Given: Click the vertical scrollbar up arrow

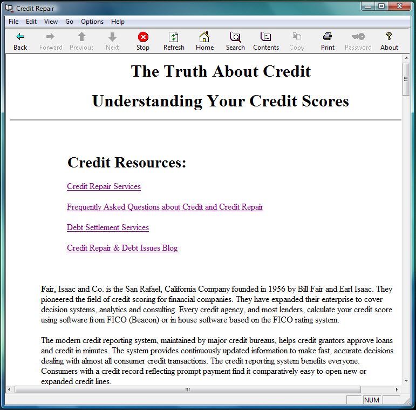Looking at the screenshot, I should (x=406, y=58).
